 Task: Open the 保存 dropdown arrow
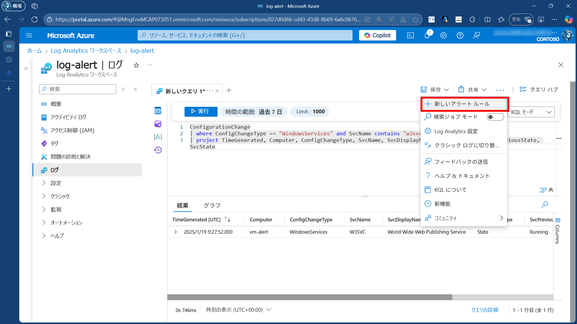(x=447, y=90)
